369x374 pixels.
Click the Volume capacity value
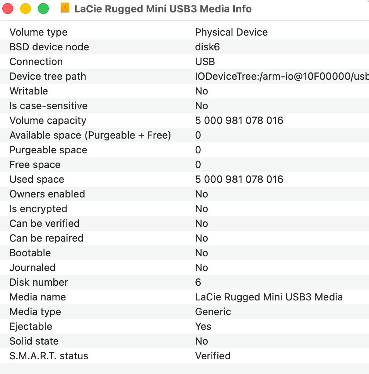[x=239, y=120]
